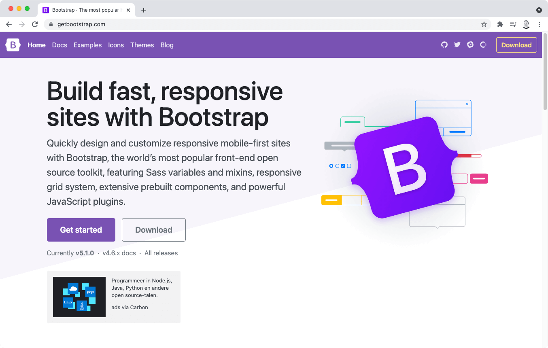Open Examples in navbar
Screen dimensions: 548x348
click(87, 45)
